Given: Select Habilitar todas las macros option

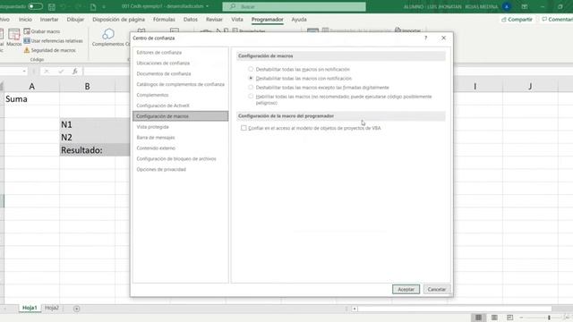Looking at the screenshot, I should (x=251, y=97).
